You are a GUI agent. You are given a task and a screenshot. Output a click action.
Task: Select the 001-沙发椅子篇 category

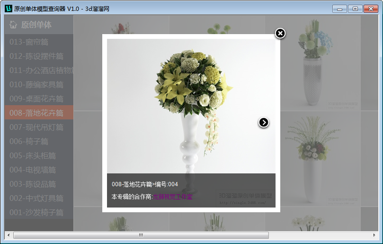pos(39,212)
